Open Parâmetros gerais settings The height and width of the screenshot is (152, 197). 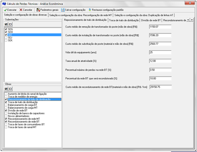(47, 10)
